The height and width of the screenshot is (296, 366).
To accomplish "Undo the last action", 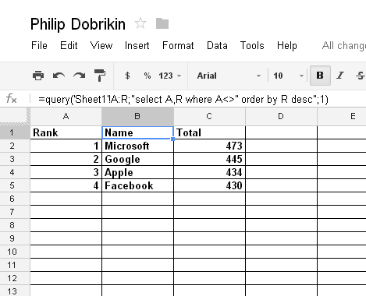I will point(59,76).
